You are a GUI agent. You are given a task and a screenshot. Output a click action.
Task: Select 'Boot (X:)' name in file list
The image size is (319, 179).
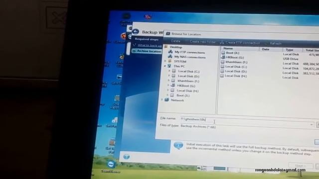(x=233, y=53)
